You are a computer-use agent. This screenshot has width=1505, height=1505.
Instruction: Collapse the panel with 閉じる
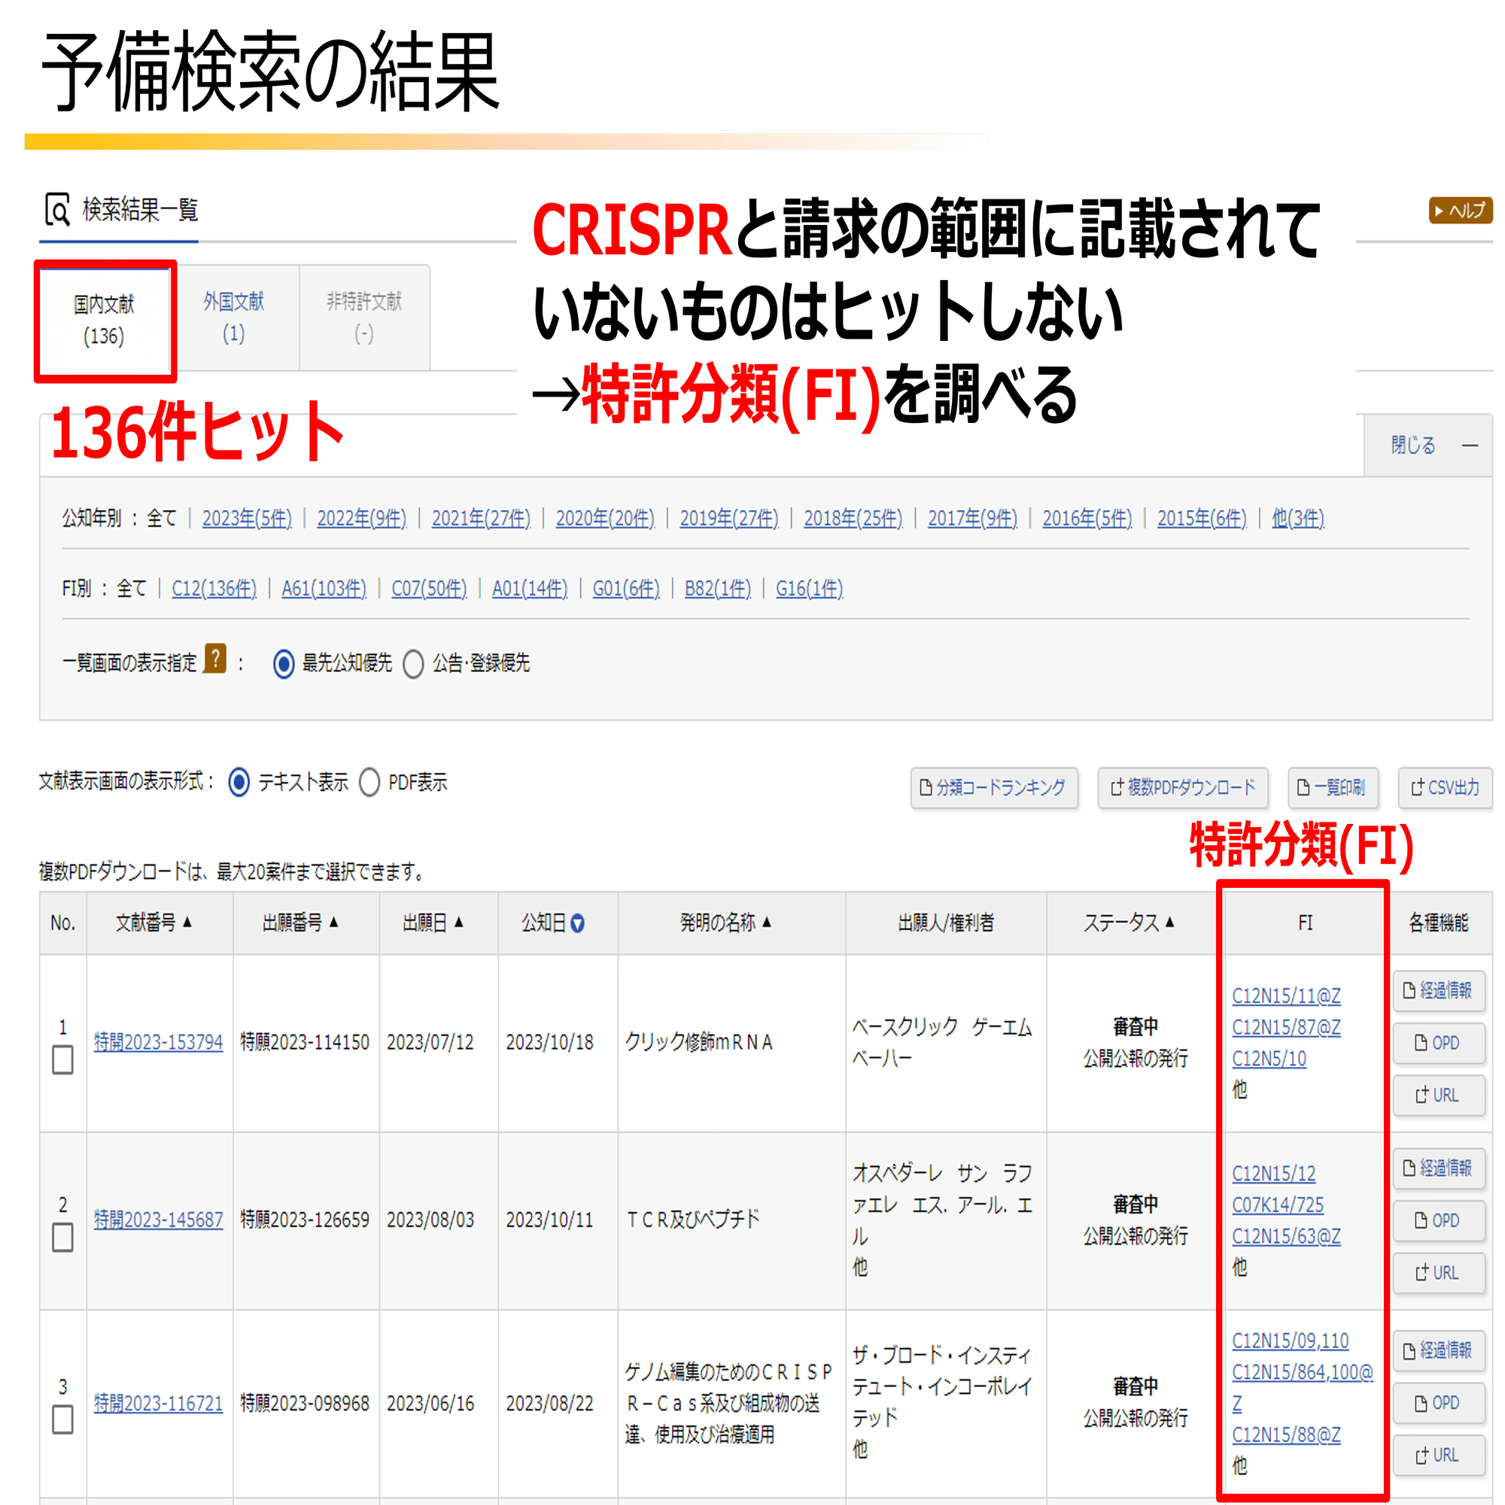click(x=1428, y=445)
